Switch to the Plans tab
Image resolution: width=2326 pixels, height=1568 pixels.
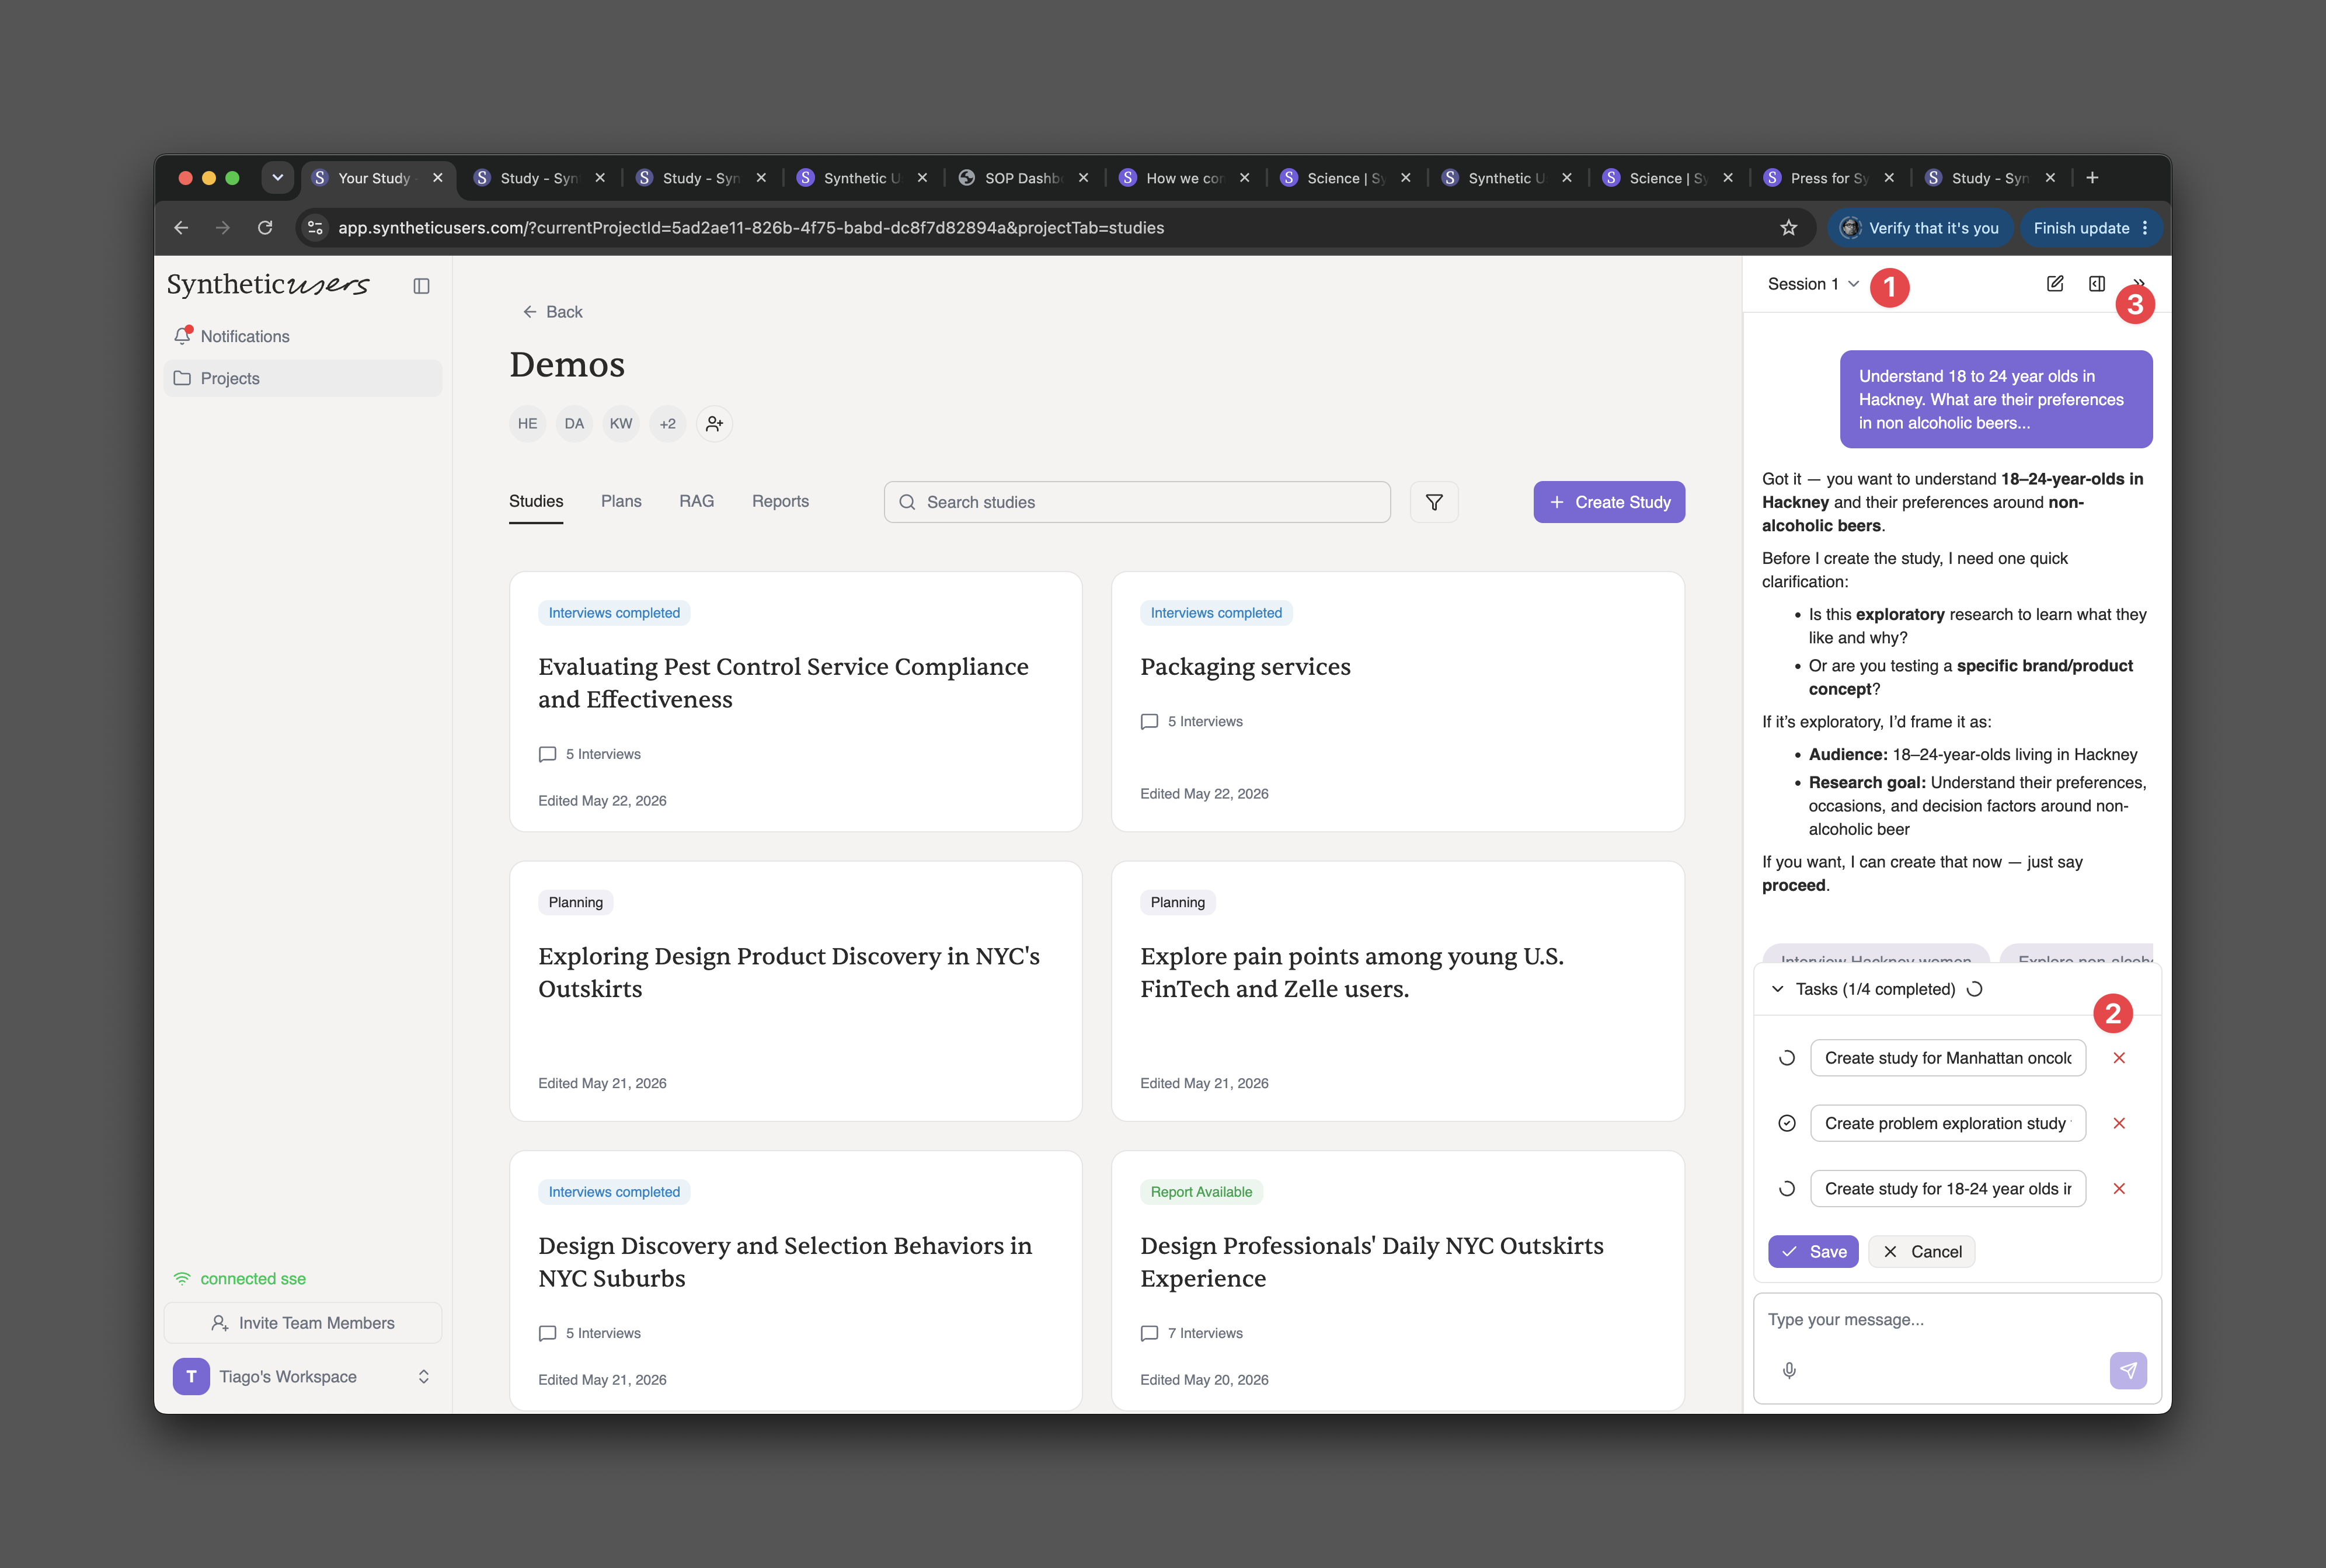click(x=621, y=501)
